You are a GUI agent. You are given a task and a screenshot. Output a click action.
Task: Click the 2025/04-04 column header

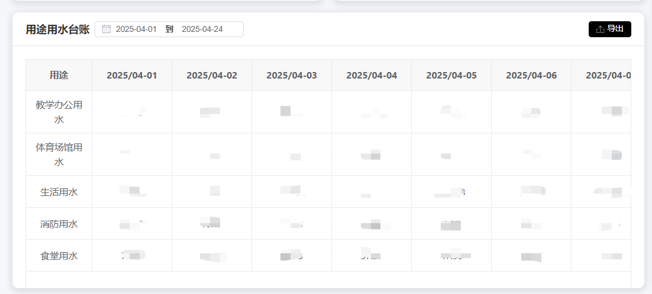[x=372, y=75]
